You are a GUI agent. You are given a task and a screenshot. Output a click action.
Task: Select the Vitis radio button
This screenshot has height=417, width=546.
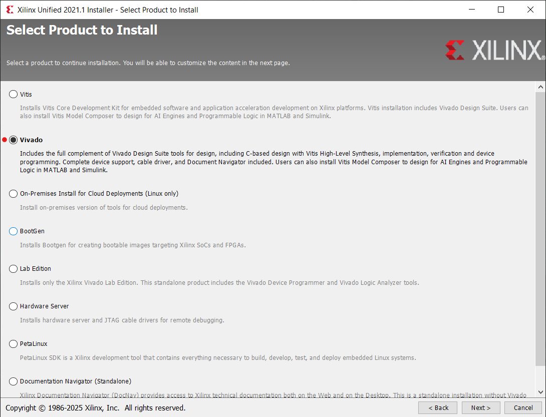pos(13,94)
